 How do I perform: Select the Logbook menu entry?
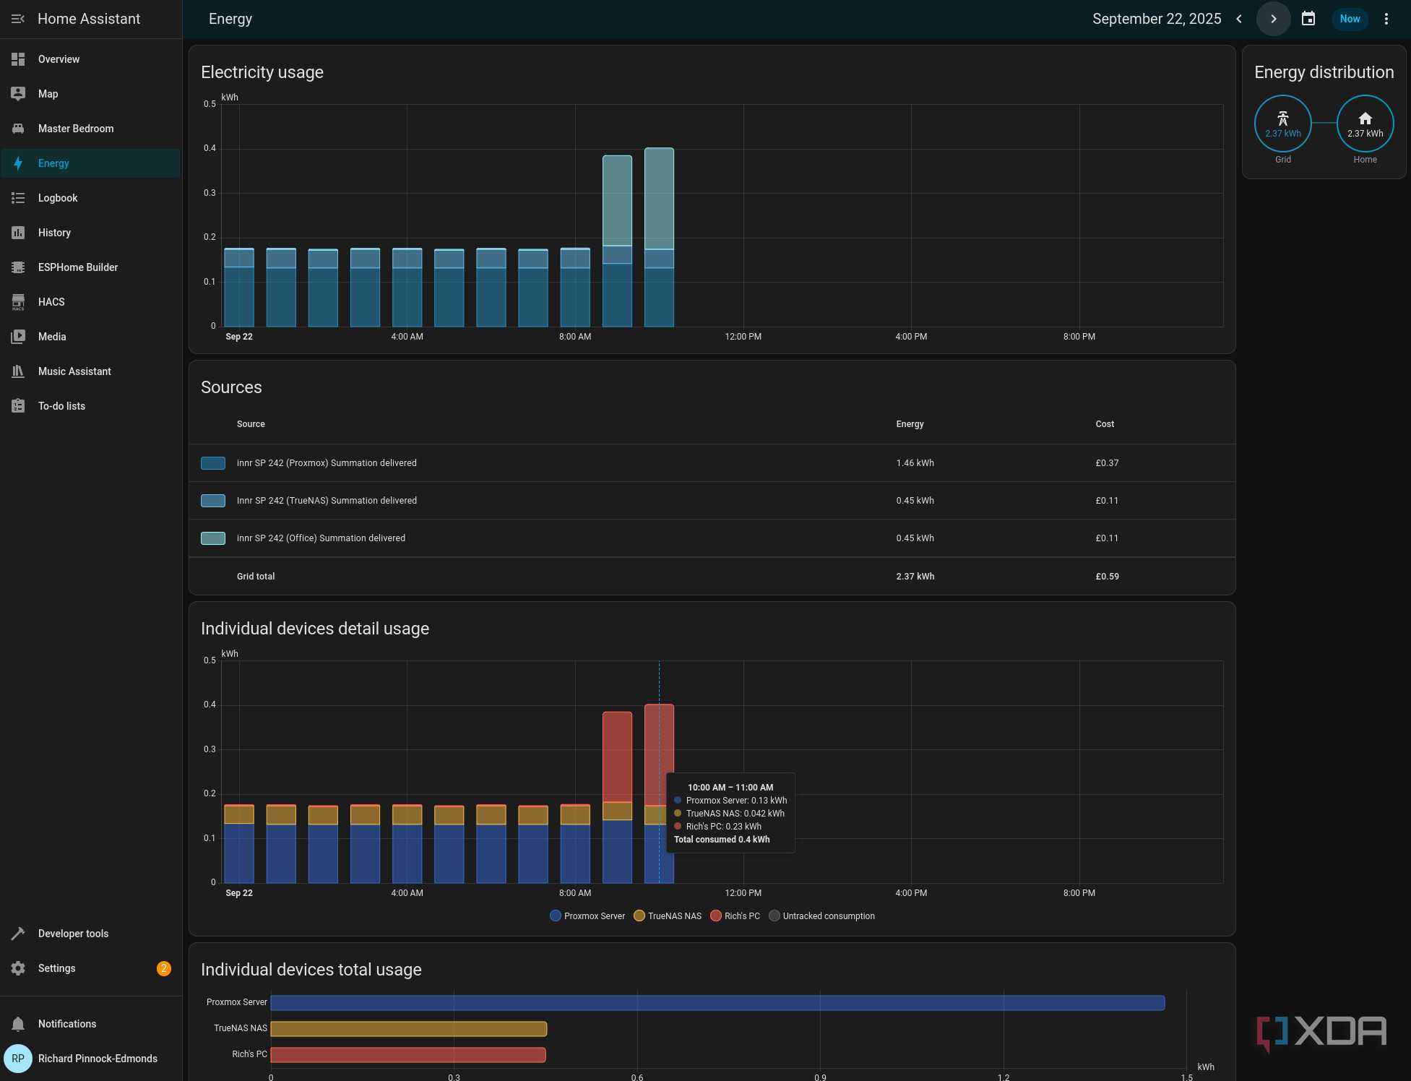click(91, 198)
